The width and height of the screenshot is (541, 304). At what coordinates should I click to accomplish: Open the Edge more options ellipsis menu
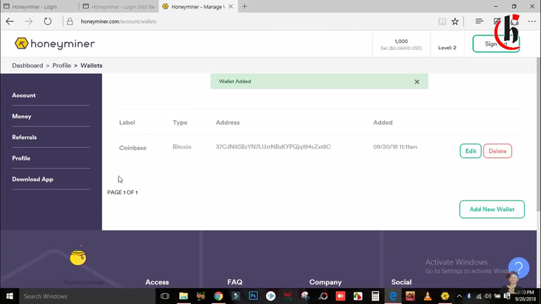pyautogui.click(x=532, y=21)
